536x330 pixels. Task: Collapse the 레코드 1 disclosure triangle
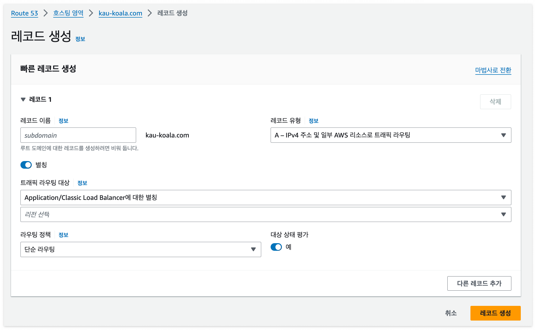(23, 99)
